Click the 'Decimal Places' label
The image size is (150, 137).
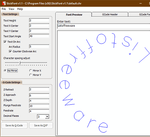tap(11, 116)
